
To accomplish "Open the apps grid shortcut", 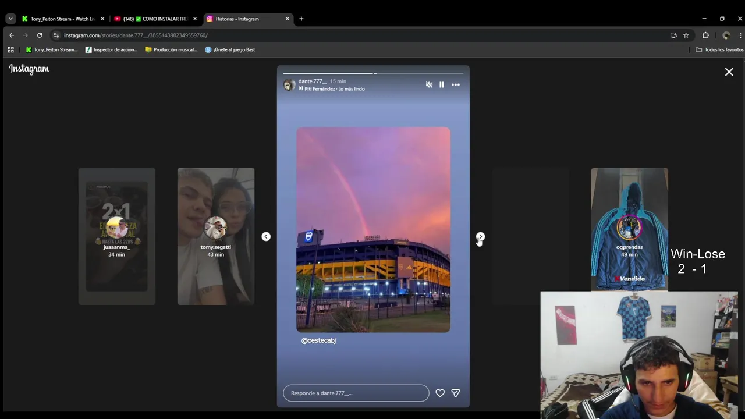I will click(10, 50).
